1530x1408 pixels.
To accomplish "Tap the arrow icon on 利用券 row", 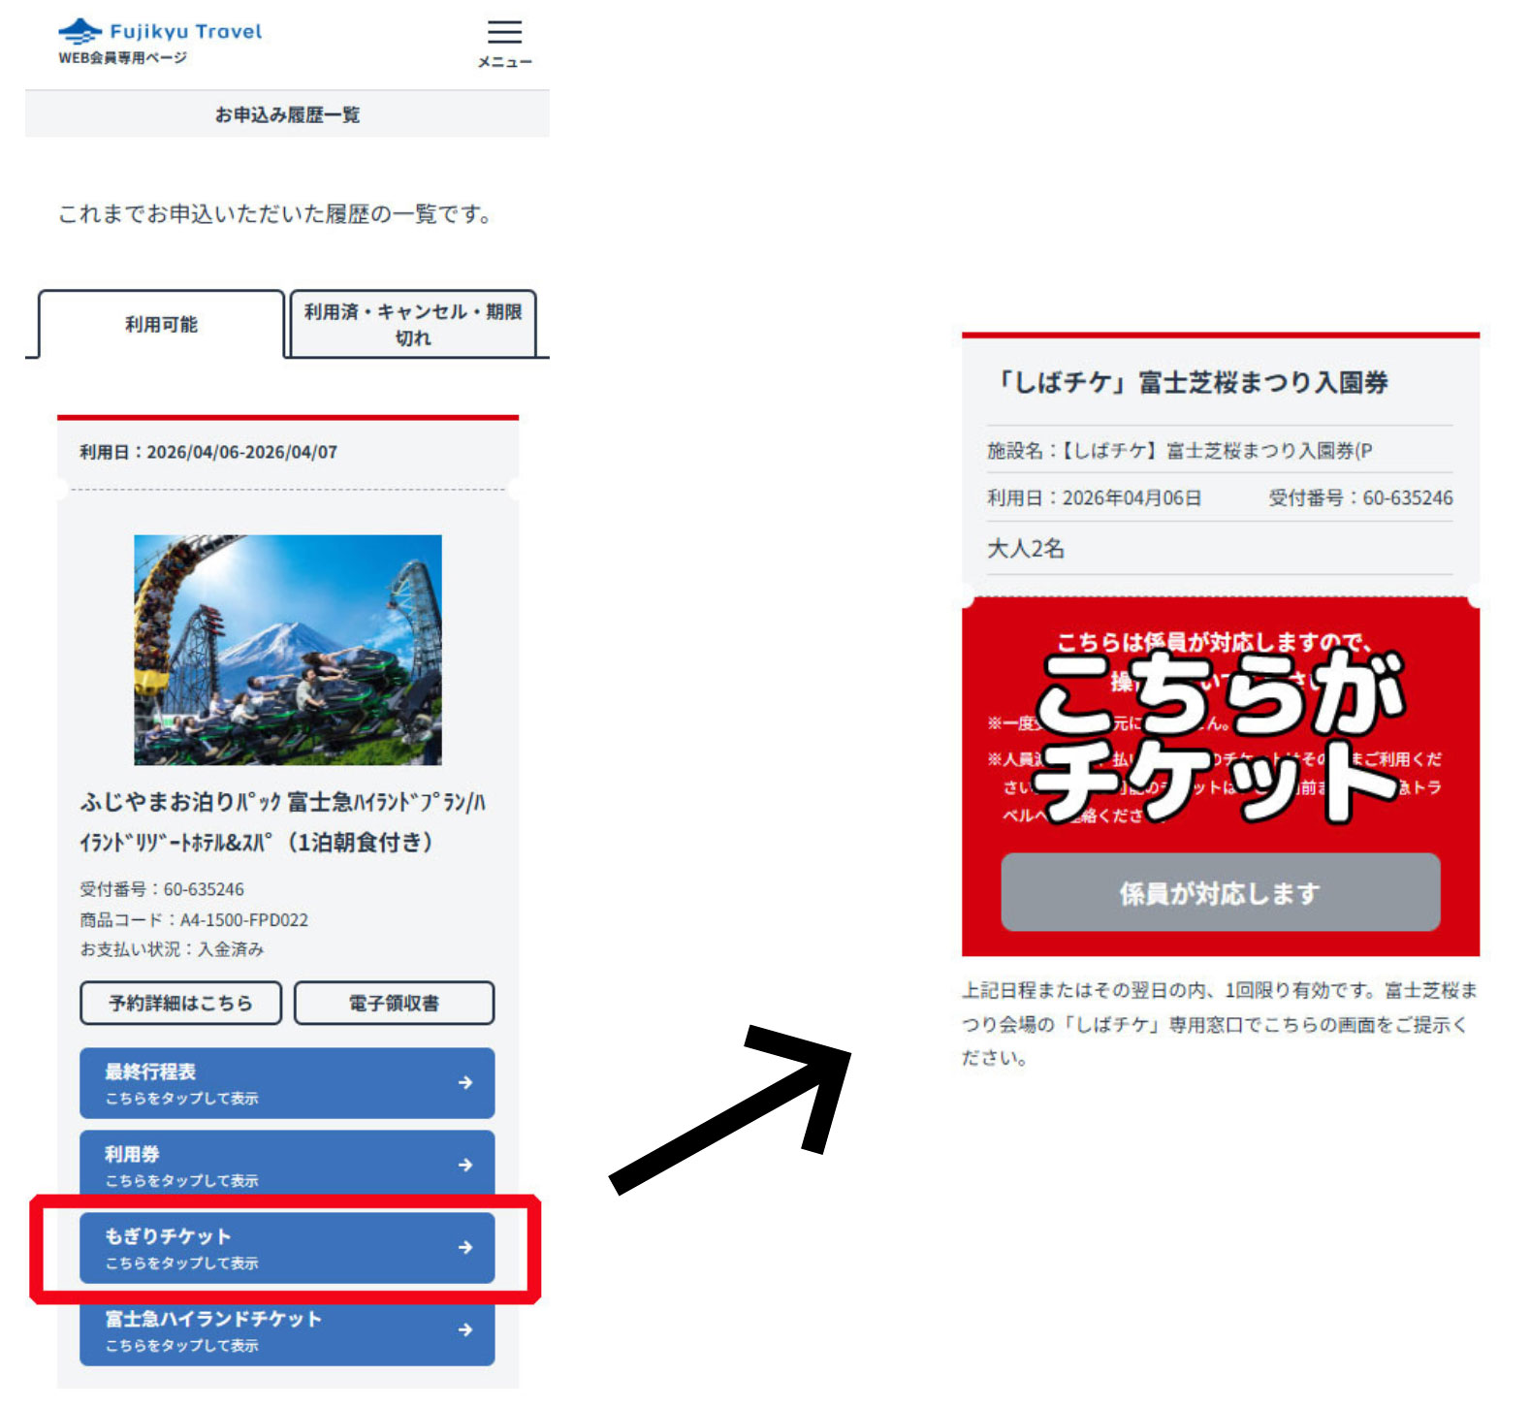I will pos(465,1165).
